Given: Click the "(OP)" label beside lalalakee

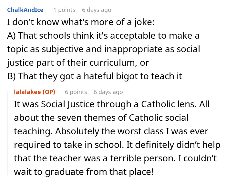Looking at the screenshot, I should 49,92.
